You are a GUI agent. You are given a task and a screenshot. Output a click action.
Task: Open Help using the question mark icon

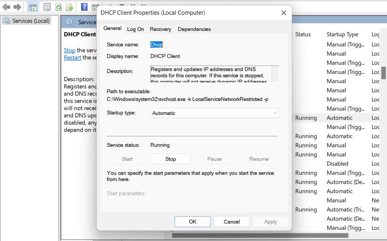pos(84,7)
